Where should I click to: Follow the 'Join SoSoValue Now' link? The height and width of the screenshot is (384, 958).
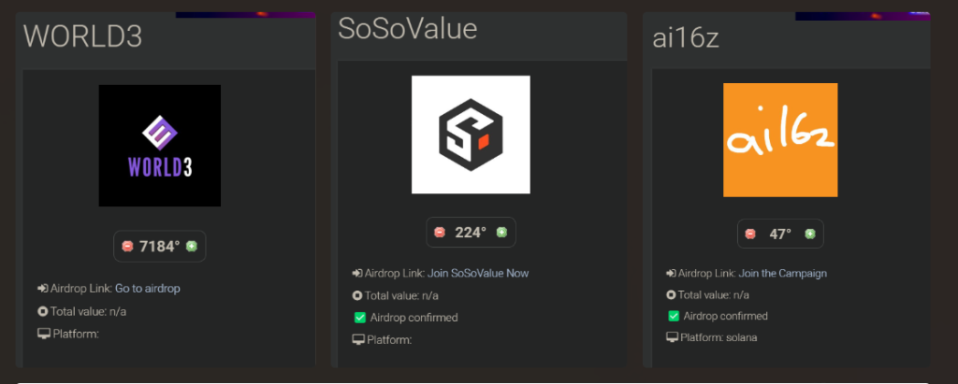click(478, 273)
